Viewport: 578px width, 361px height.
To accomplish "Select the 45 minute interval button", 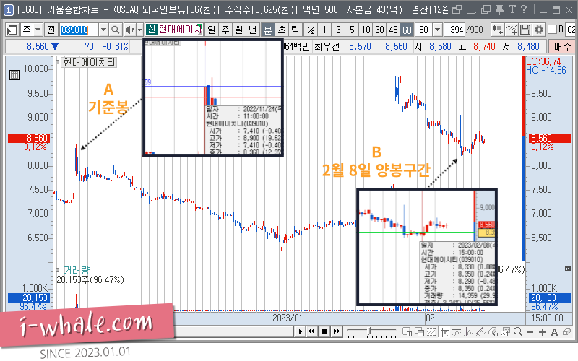I will coord(393,30).
